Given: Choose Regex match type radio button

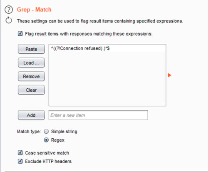Looking at the screenshot, I should tap(46, 140).
